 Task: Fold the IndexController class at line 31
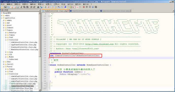(x=49, y=65)
